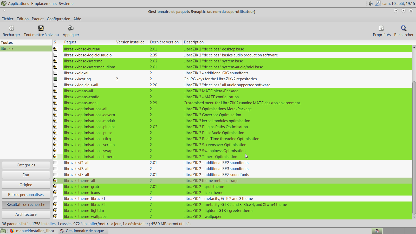Open the Configuration menu
Screen dimensions: 416x234
pos(58,19)
